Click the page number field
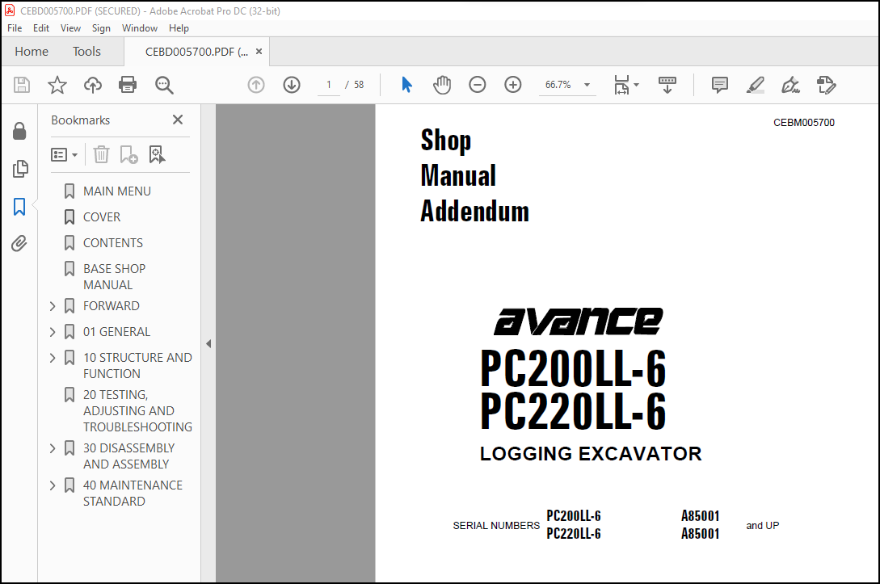This screenshot has width=880, height=584. pos(329,85)
